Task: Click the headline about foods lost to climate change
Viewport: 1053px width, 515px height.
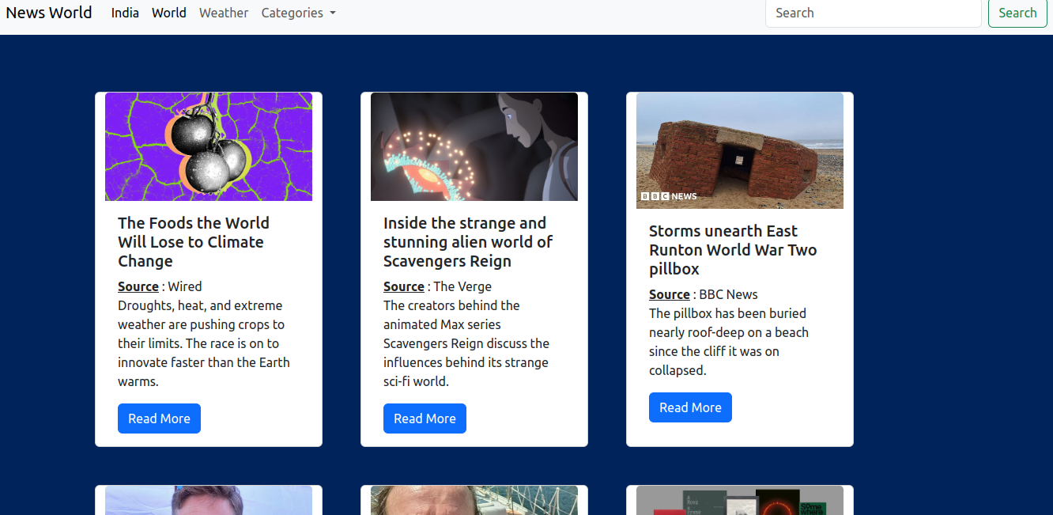Action: click(x=194, y=242)
